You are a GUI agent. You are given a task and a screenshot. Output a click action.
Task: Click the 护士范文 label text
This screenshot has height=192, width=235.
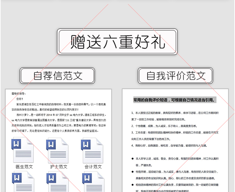click(59, 167)
